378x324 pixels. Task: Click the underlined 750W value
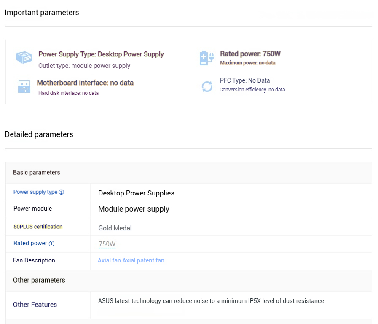107,244
